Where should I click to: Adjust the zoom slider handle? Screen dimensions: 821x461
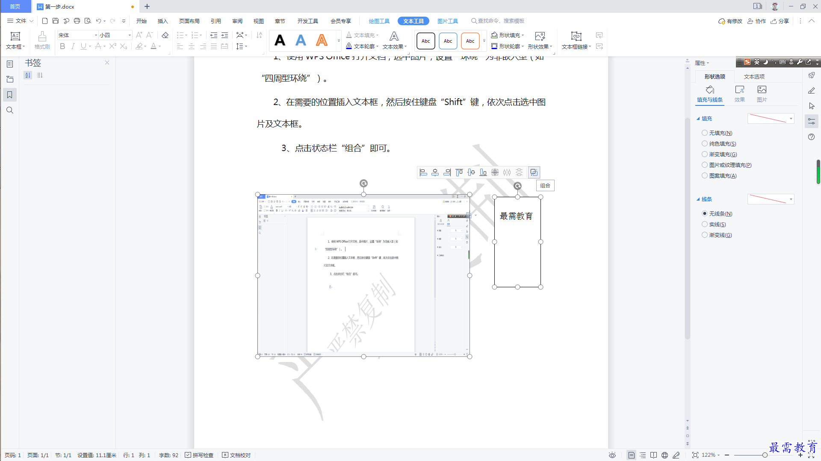[765, 455]
